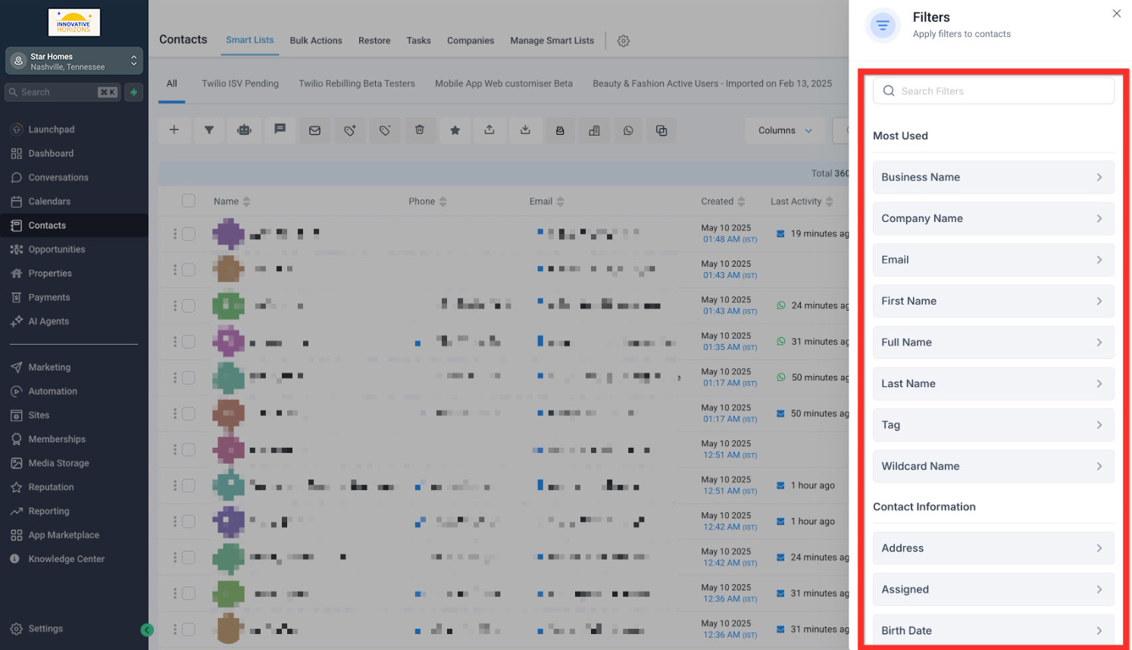Click the import download icon
The height and width of the screenshot is (650, 1132).
tap(525, 130)
